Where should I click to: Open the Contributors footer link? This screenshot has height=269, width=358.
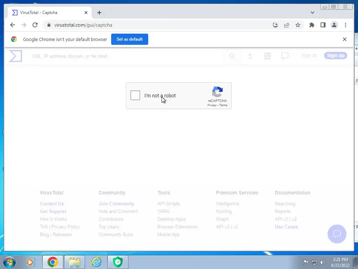pos(111,219)
